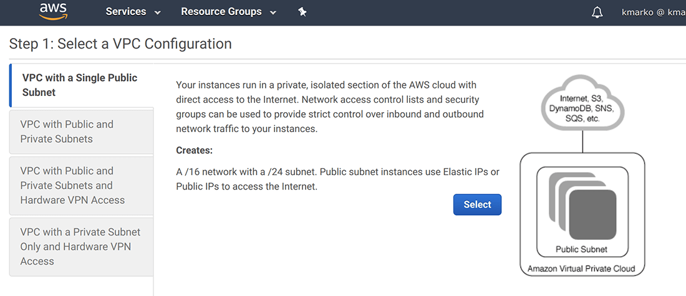This screenshot has width=686, height=296.
Task: Click the /16 network description text
Action: pos(337,179)
